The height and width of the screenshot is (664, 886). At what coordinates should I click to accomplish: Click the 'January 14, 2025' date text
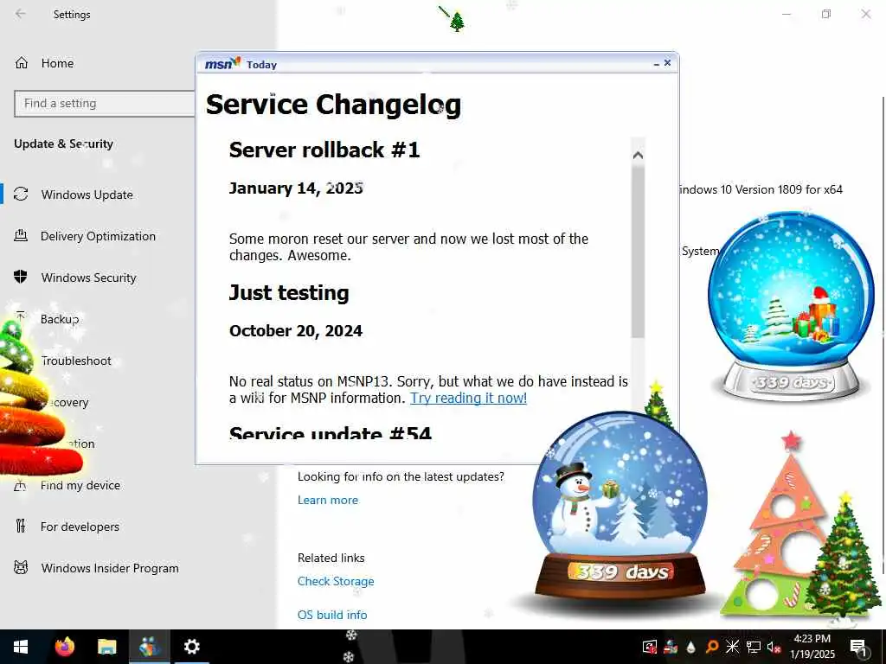(x=296, y=188)
